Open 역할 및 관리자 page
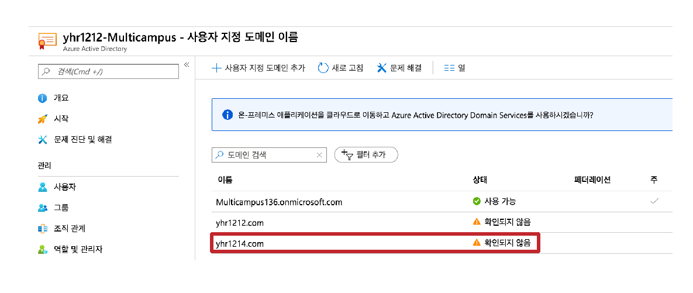693x293 pixels. (78, 249)
